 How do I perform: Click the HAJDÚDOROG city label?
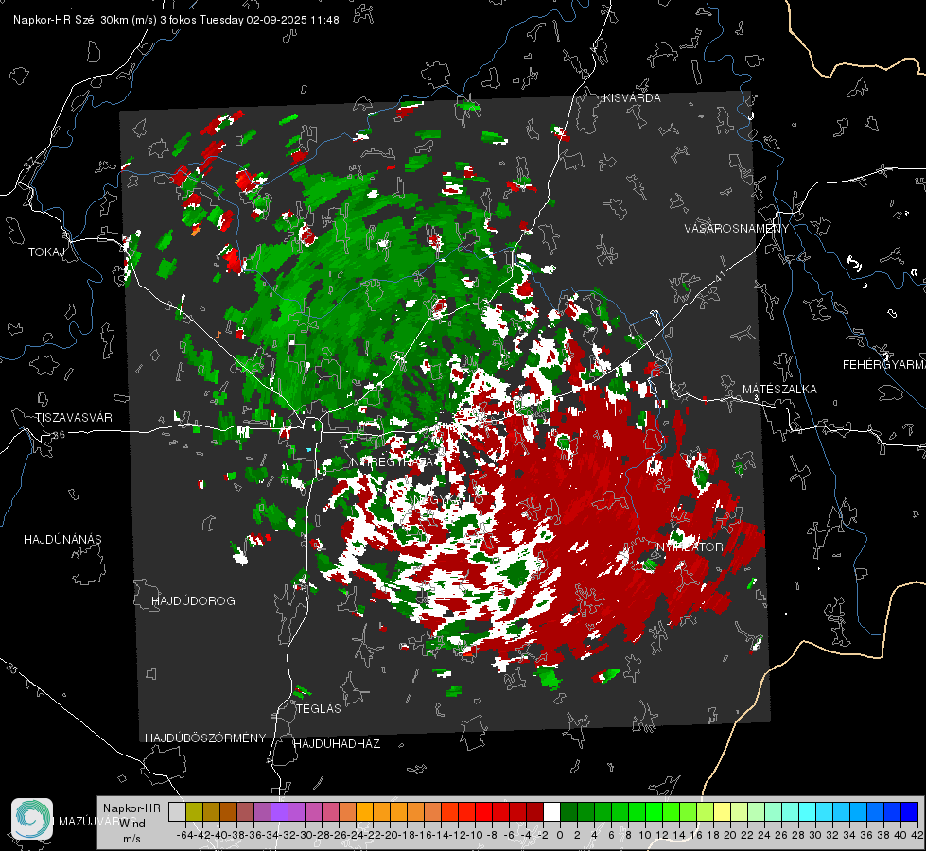point(193,601)
